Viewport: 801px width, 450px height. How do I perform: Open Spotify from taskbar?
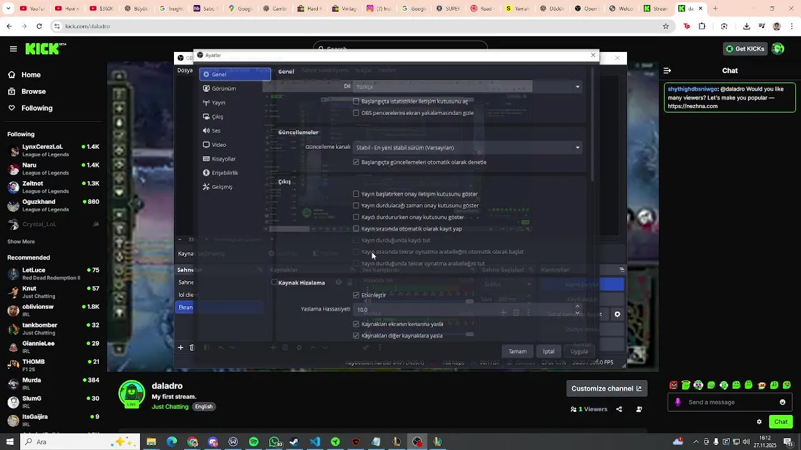tap(253, 442)
